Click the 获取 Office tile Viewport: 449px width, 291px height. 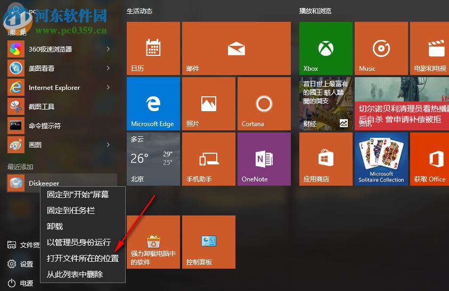click(429, 159)
